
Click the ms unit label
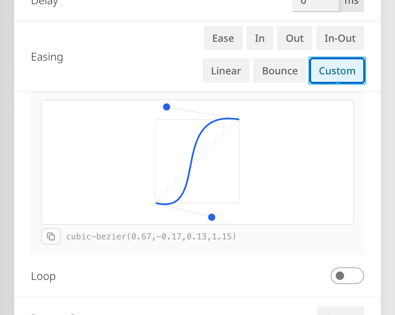[x=351, y=3]
